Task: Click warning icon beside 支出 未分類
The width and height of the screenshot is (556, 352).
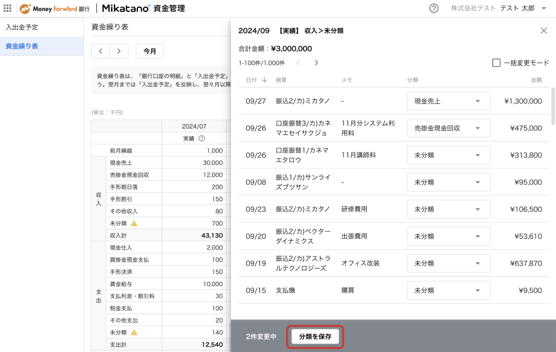Action: point(134,332)
